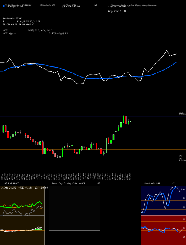Screen dimensions: 186x245
Task: Click the white price line peak at far right
Action: click(167, 50)
